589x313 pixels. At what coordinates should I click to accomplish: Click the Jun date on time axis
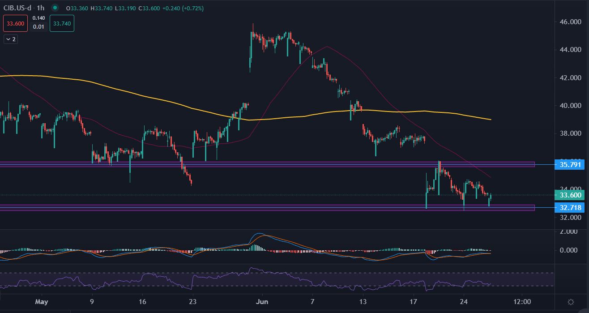click(262, 301)
